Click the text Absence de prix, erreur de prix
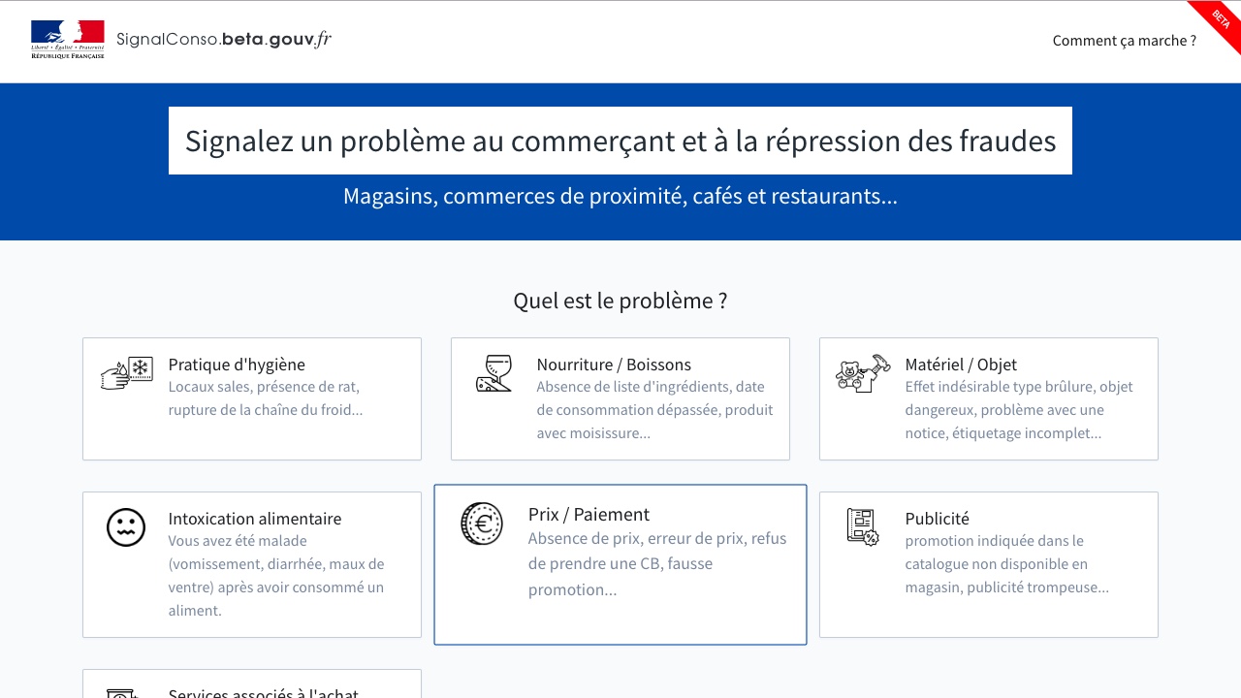The width and height of the screenshot is (1241, 698). [657, 564]
